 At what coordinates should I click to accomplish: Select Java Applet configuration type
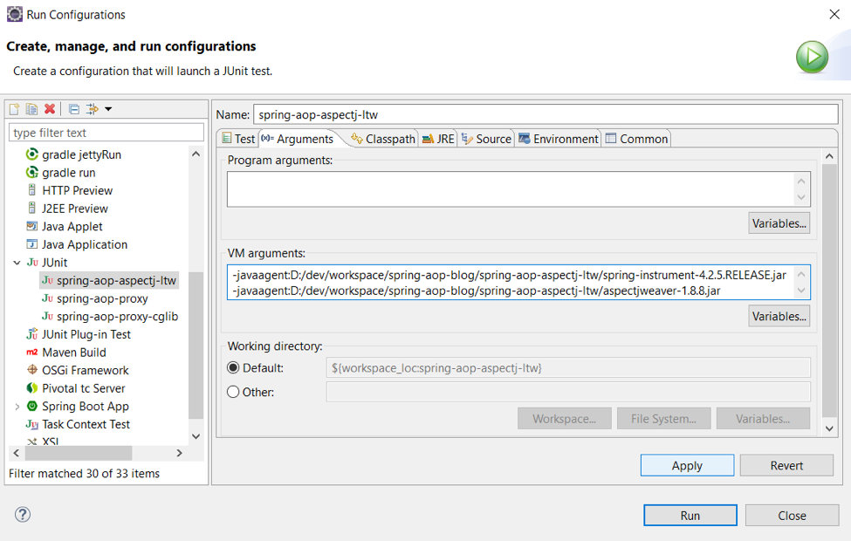(72, 226)
